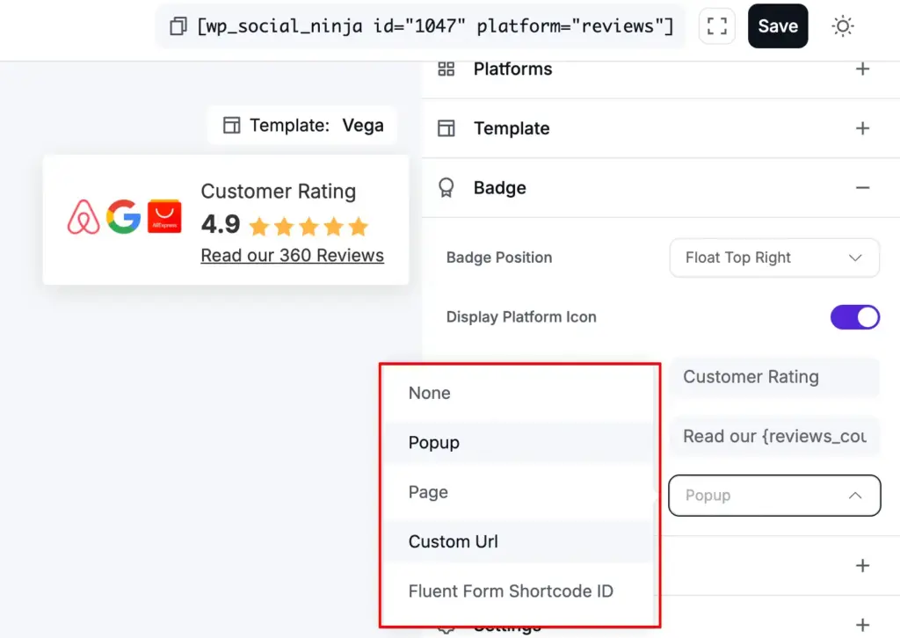The width and height of the screenshot is (900, 638).
Task: Click the Google platform logo
Action: [x=124, y=216]
